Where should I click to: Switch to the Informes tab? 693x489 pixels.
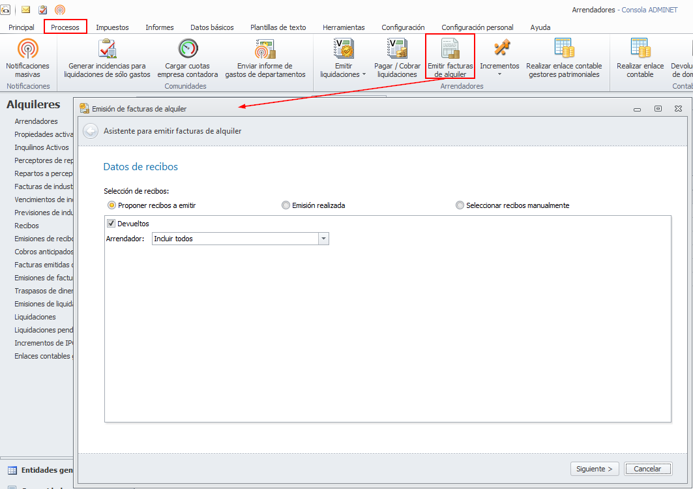(160, 27)
